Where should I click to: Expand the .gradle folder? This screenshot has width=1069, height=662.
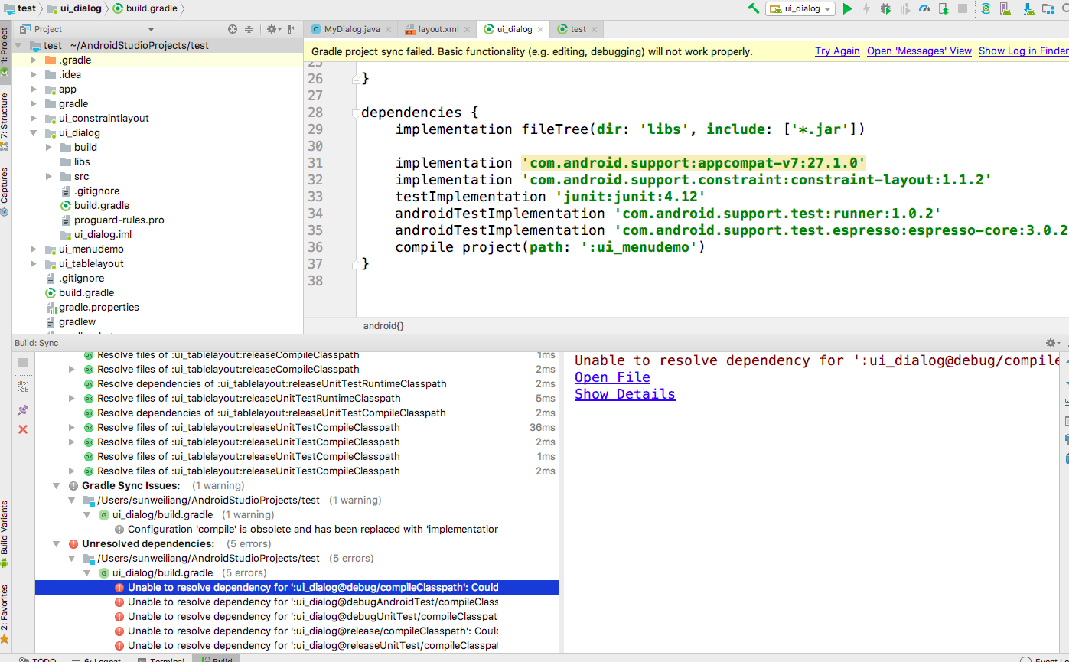click(33, 60)
